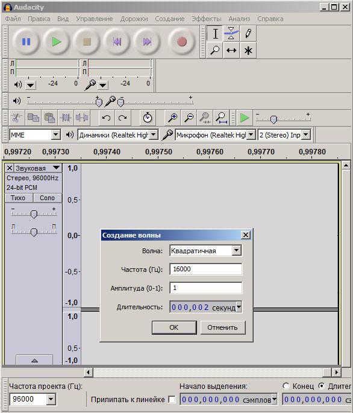Click the Silence audio icon
Screen dimensions: 353x413
pos(82,118)
